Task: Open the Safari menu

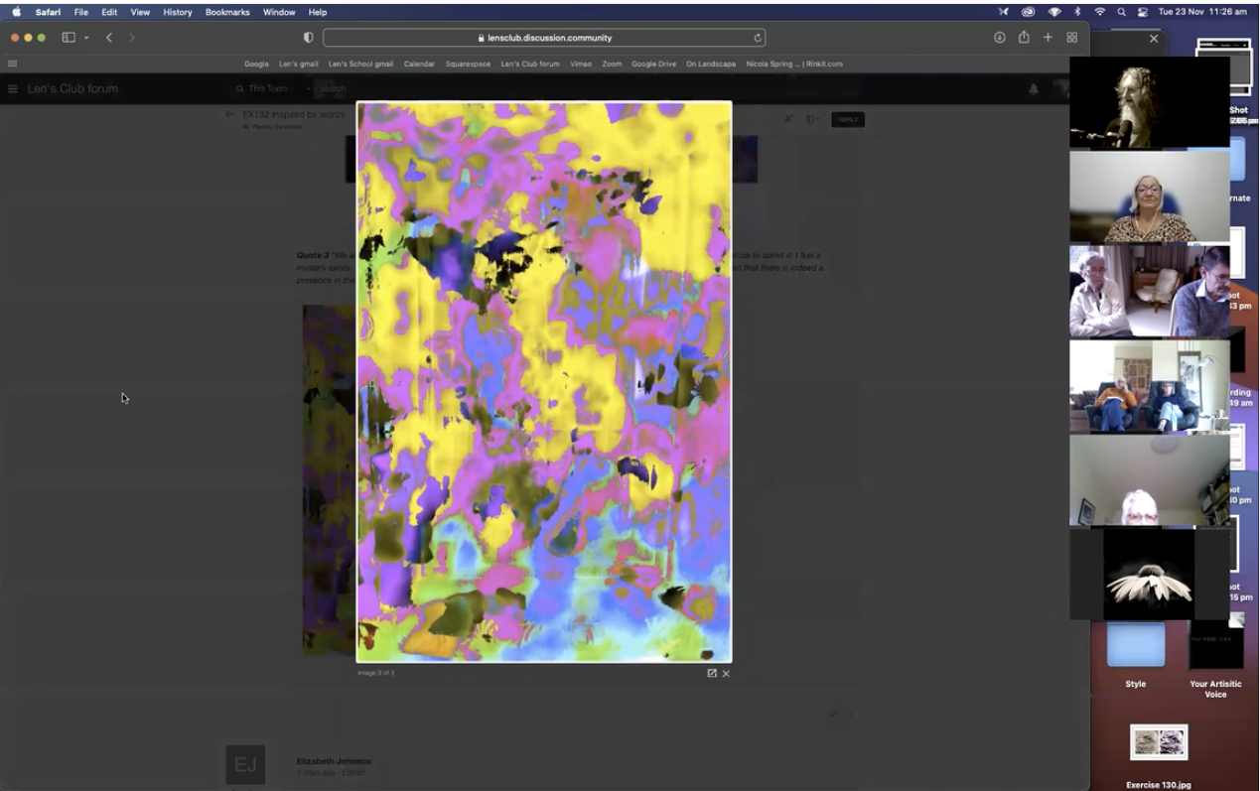Action: click(x=48, y=12)
